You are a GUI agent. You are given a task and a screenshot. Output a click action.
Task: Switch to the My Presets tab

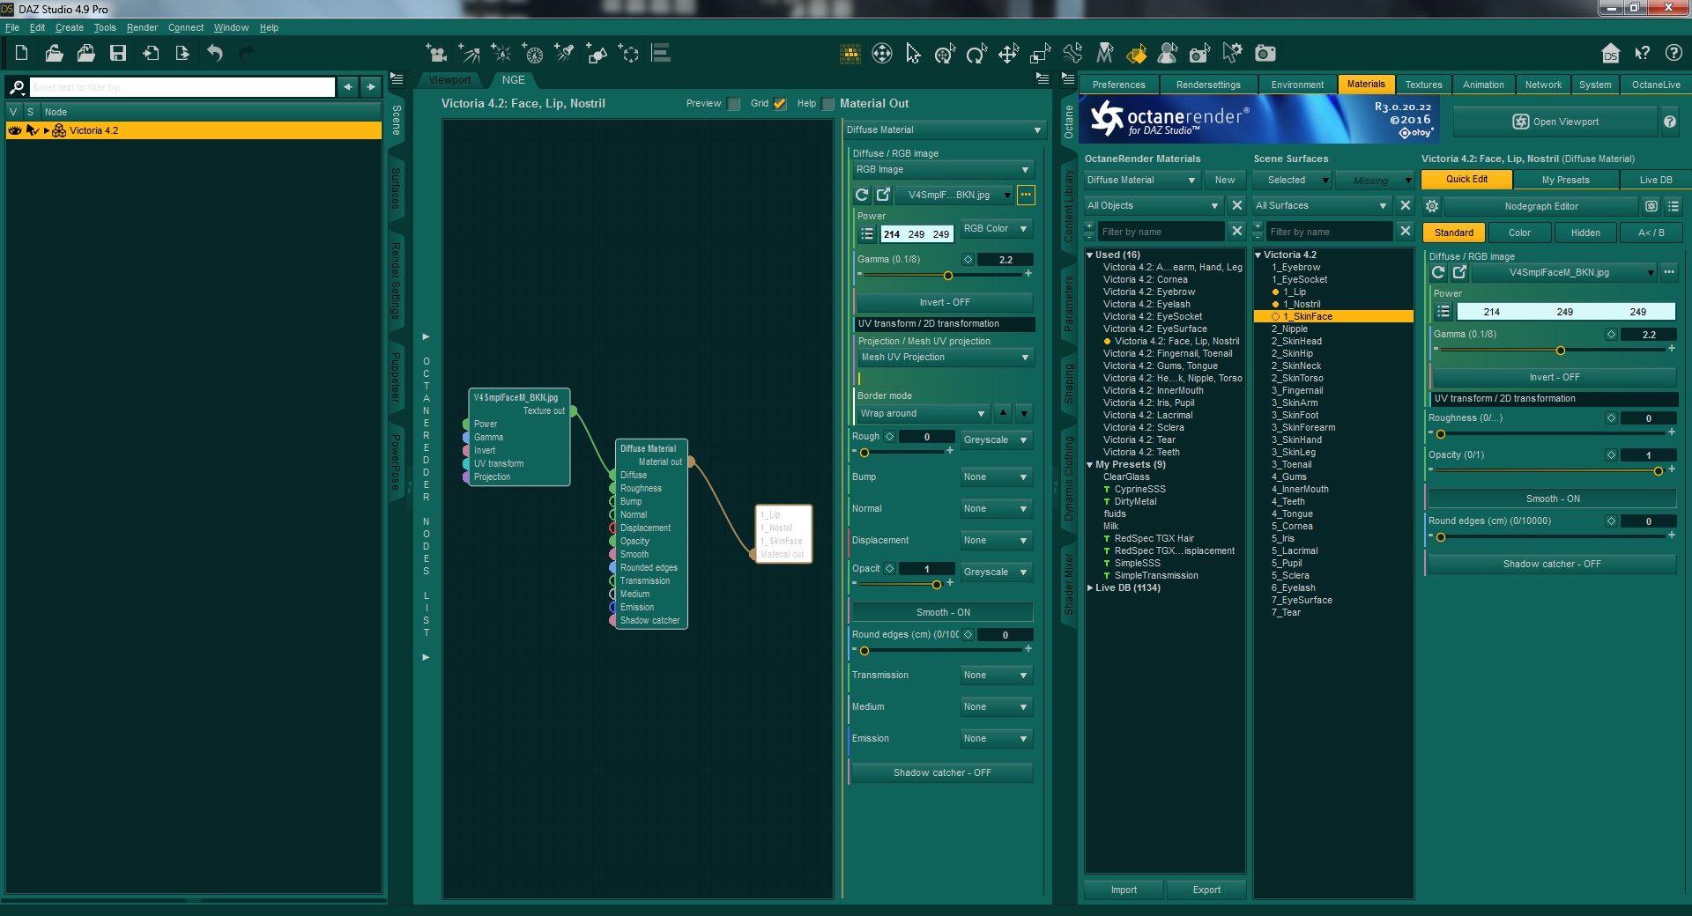coord(1565,180)
